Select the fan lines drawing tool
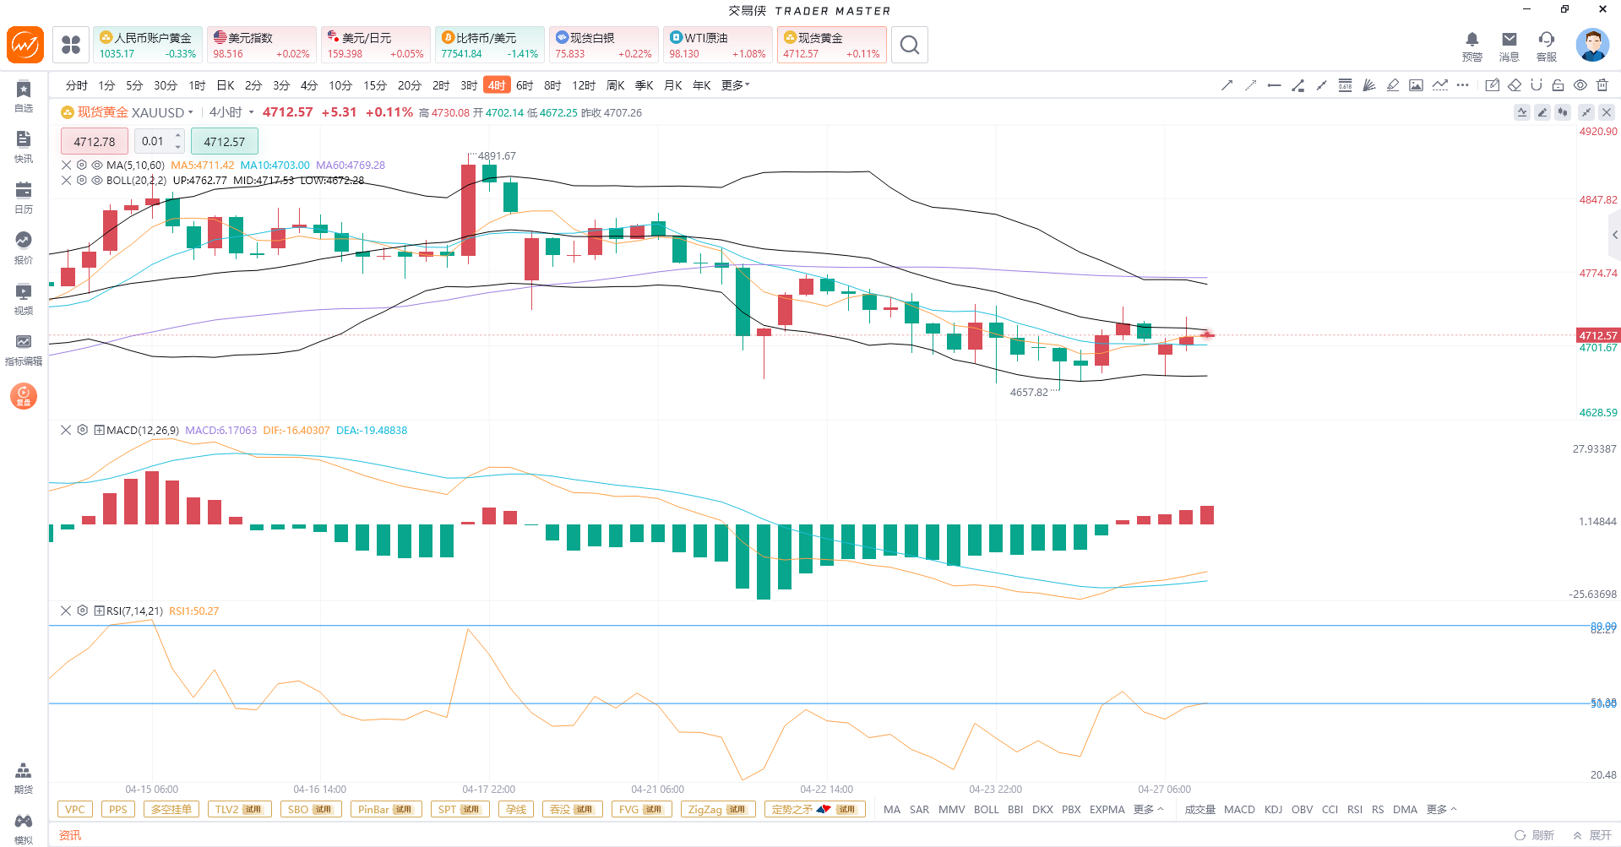 pyautogui.click(x=1368, y=85)
